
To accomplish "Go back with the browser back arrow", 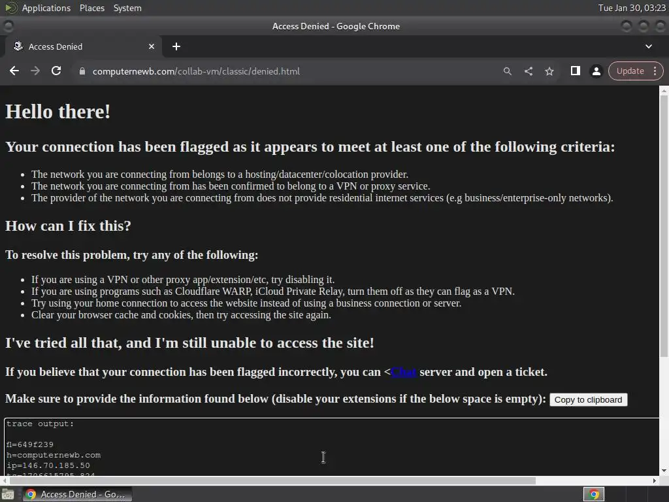I will [x=14, y=71].
